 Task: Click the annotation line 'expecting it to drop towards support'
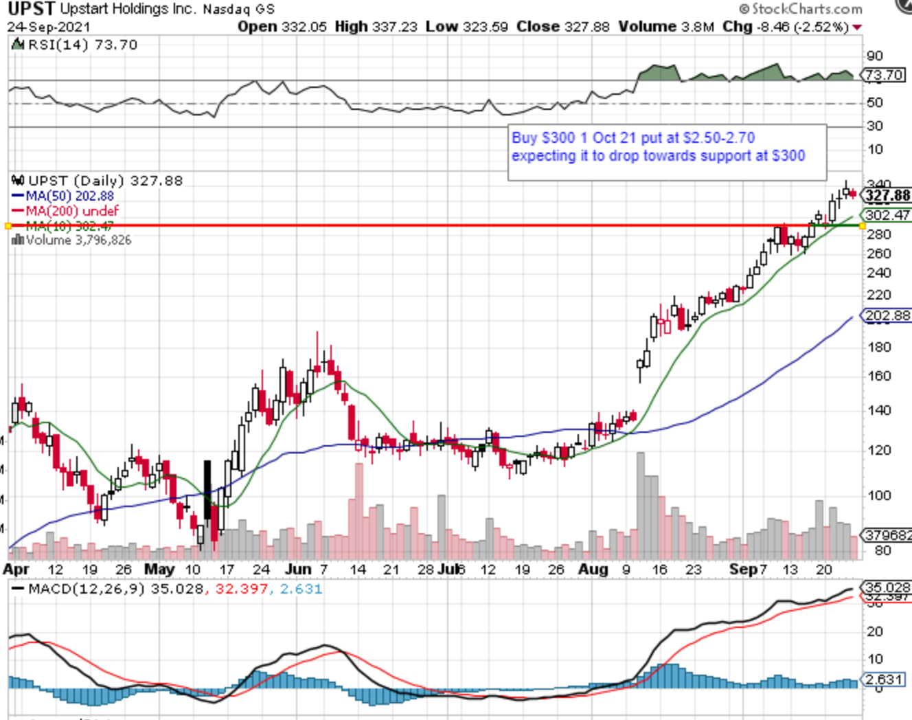(x=658, y=156)
